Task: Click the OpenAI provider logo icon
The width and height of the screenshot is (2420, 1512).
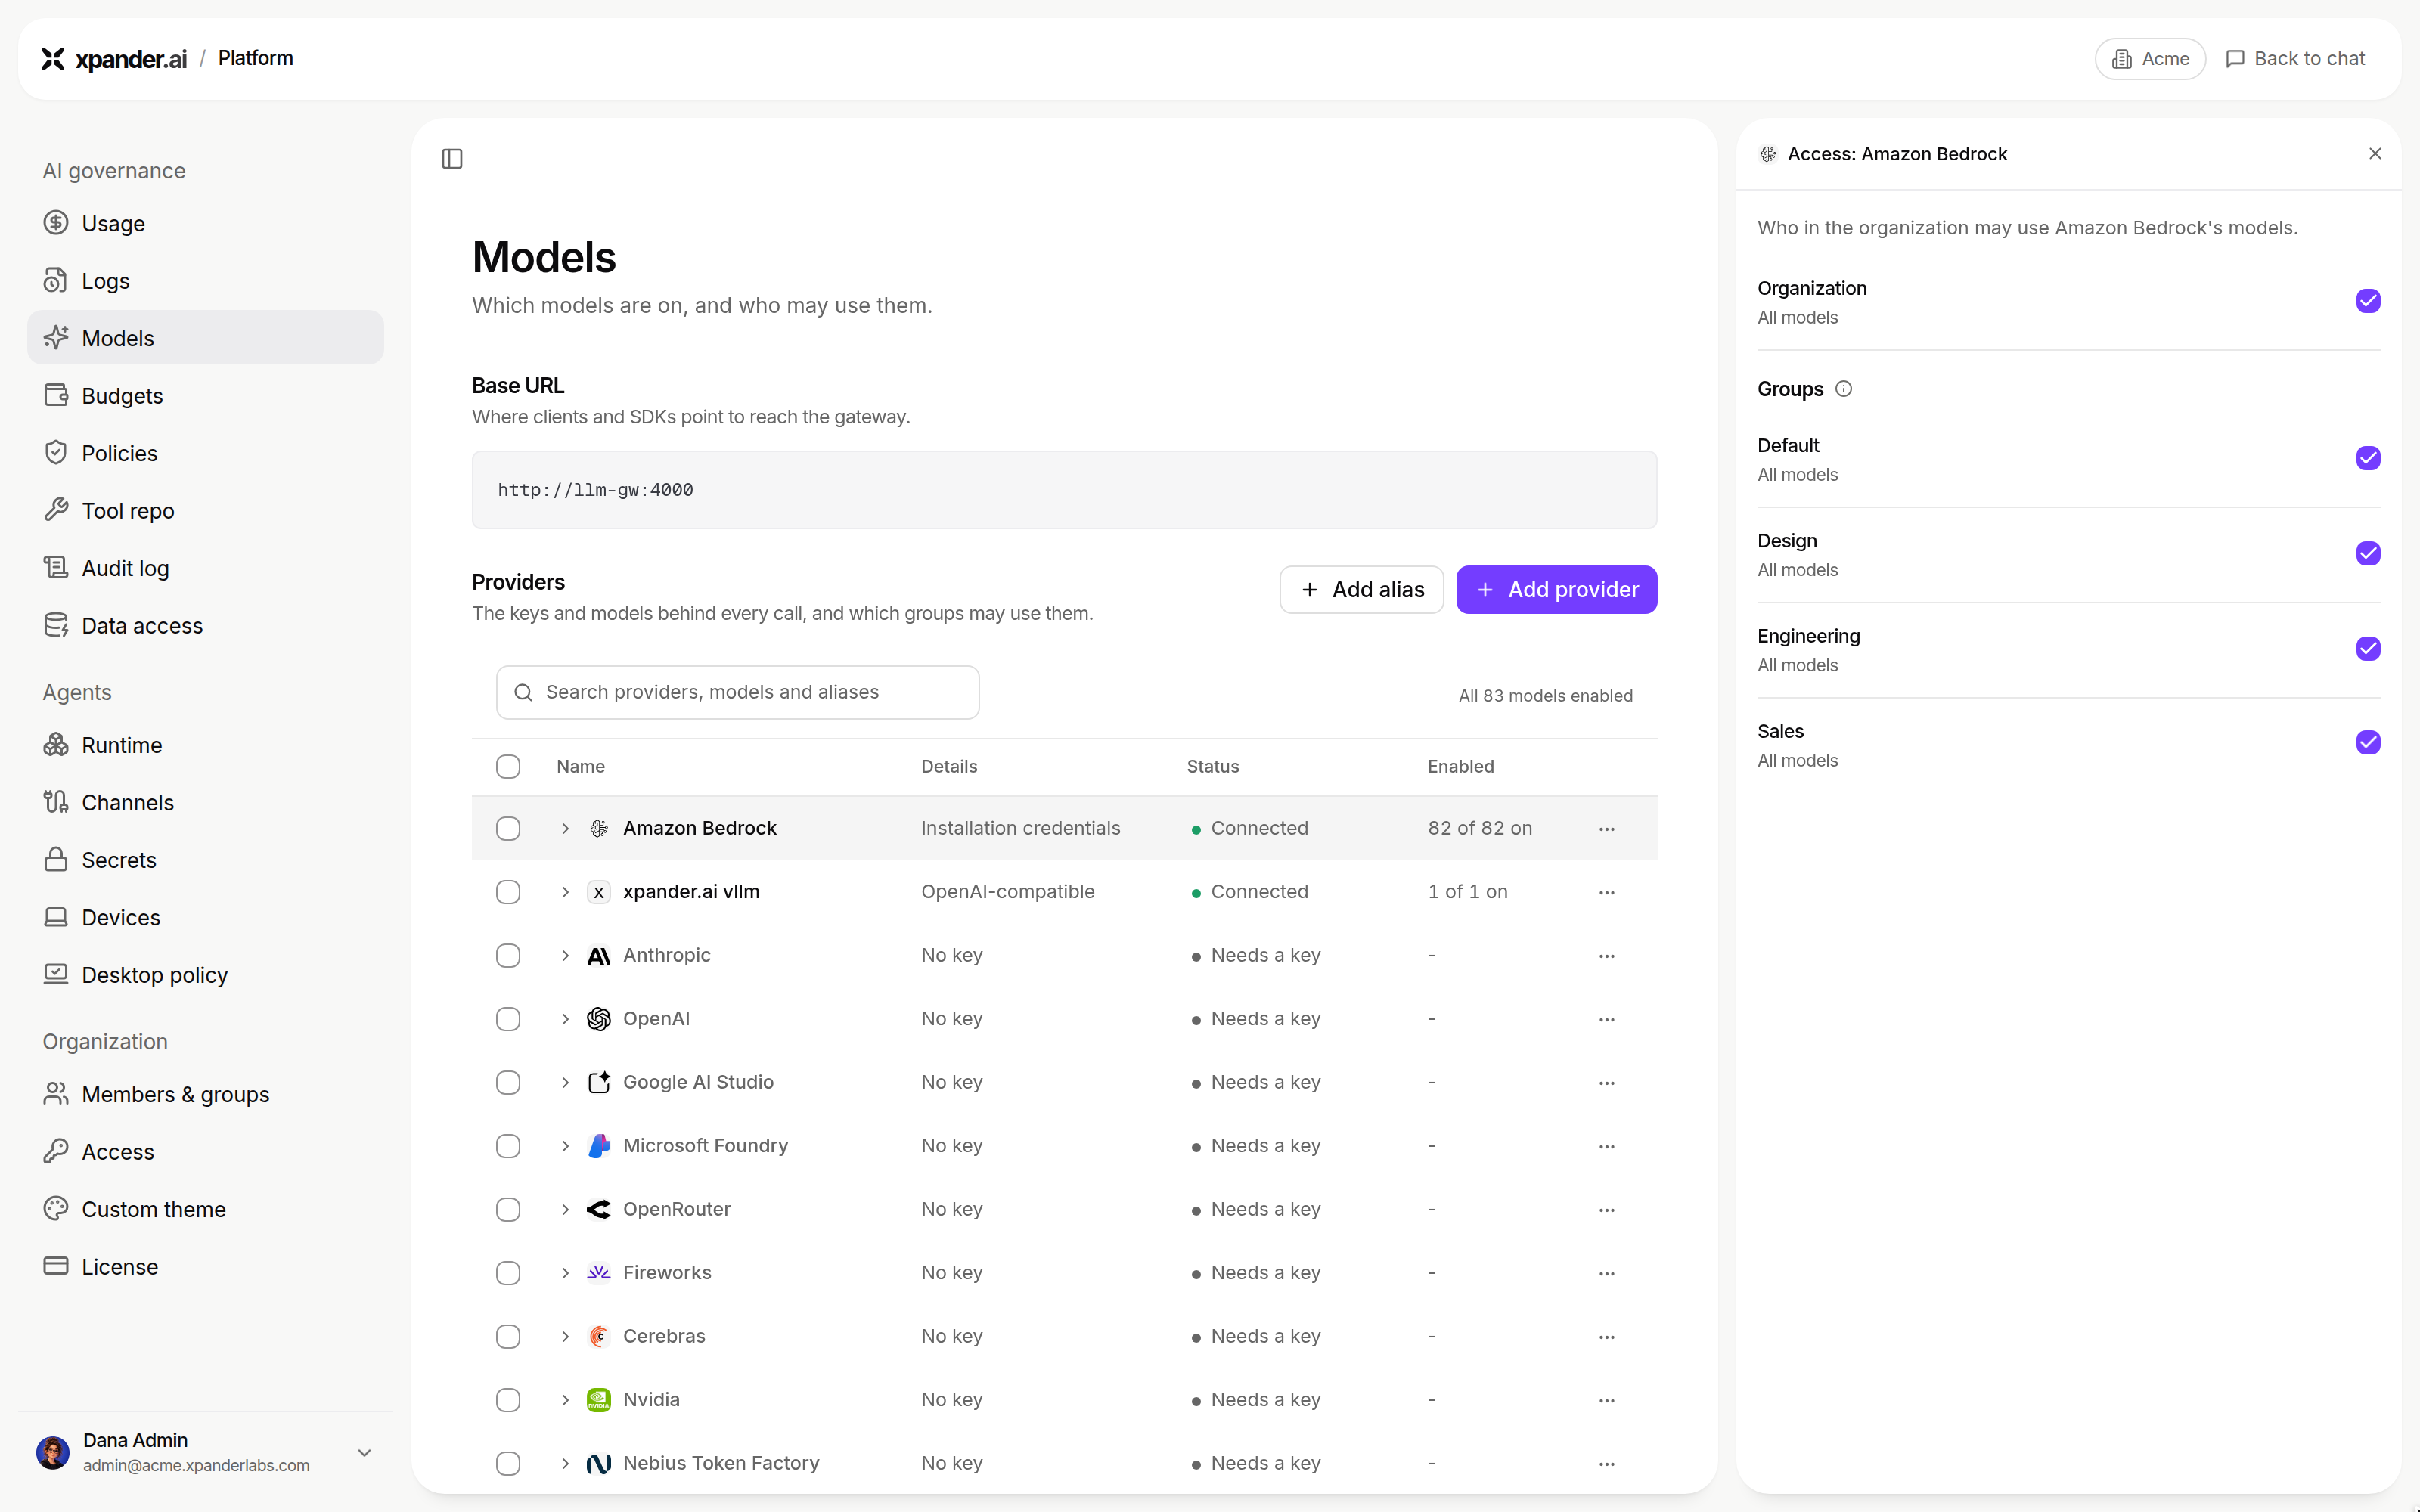Action: pos(599,1019)
